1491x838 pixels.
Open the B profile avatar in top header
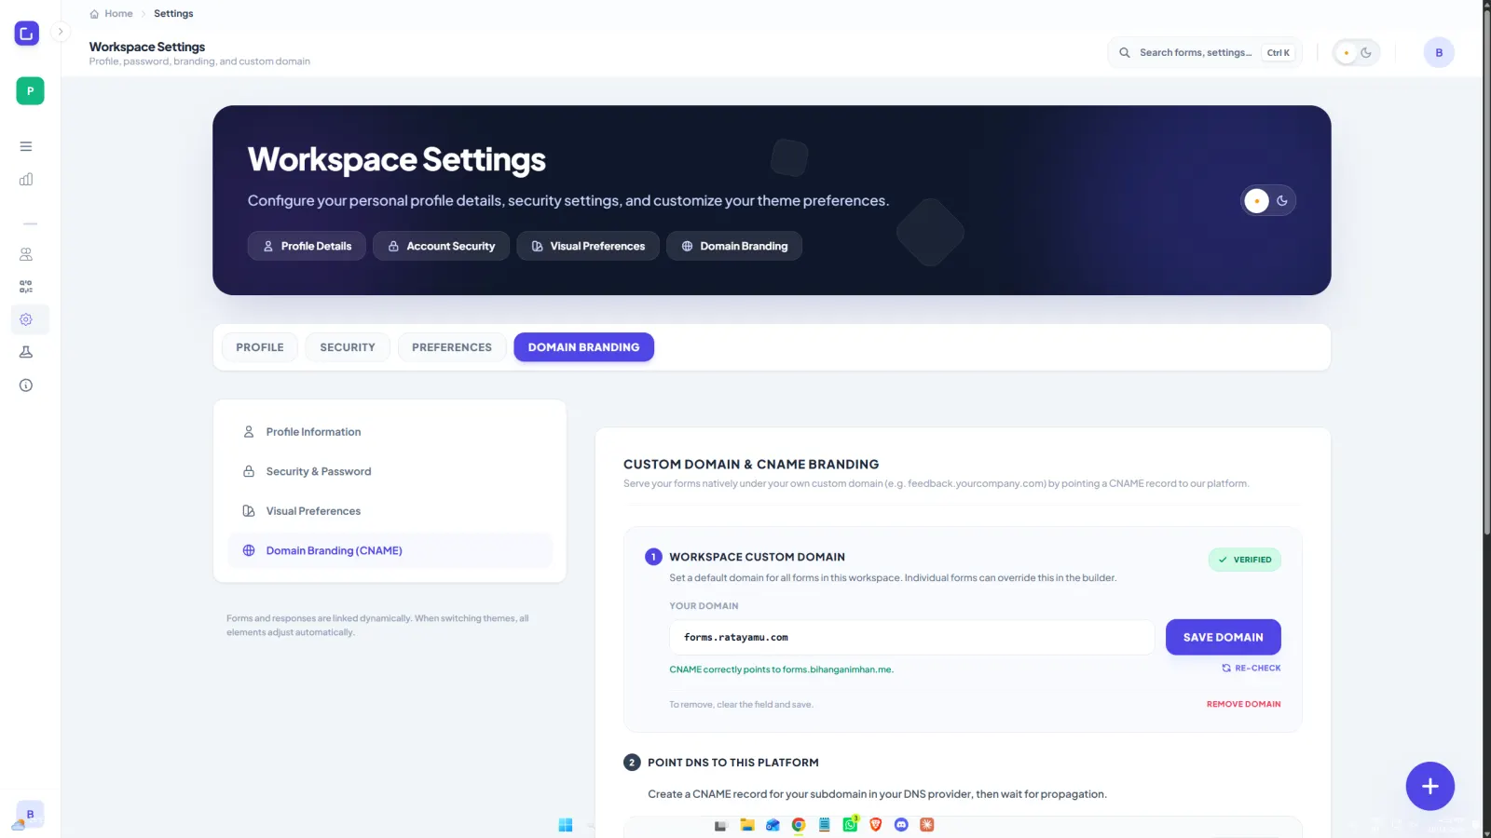point(1439,53)
